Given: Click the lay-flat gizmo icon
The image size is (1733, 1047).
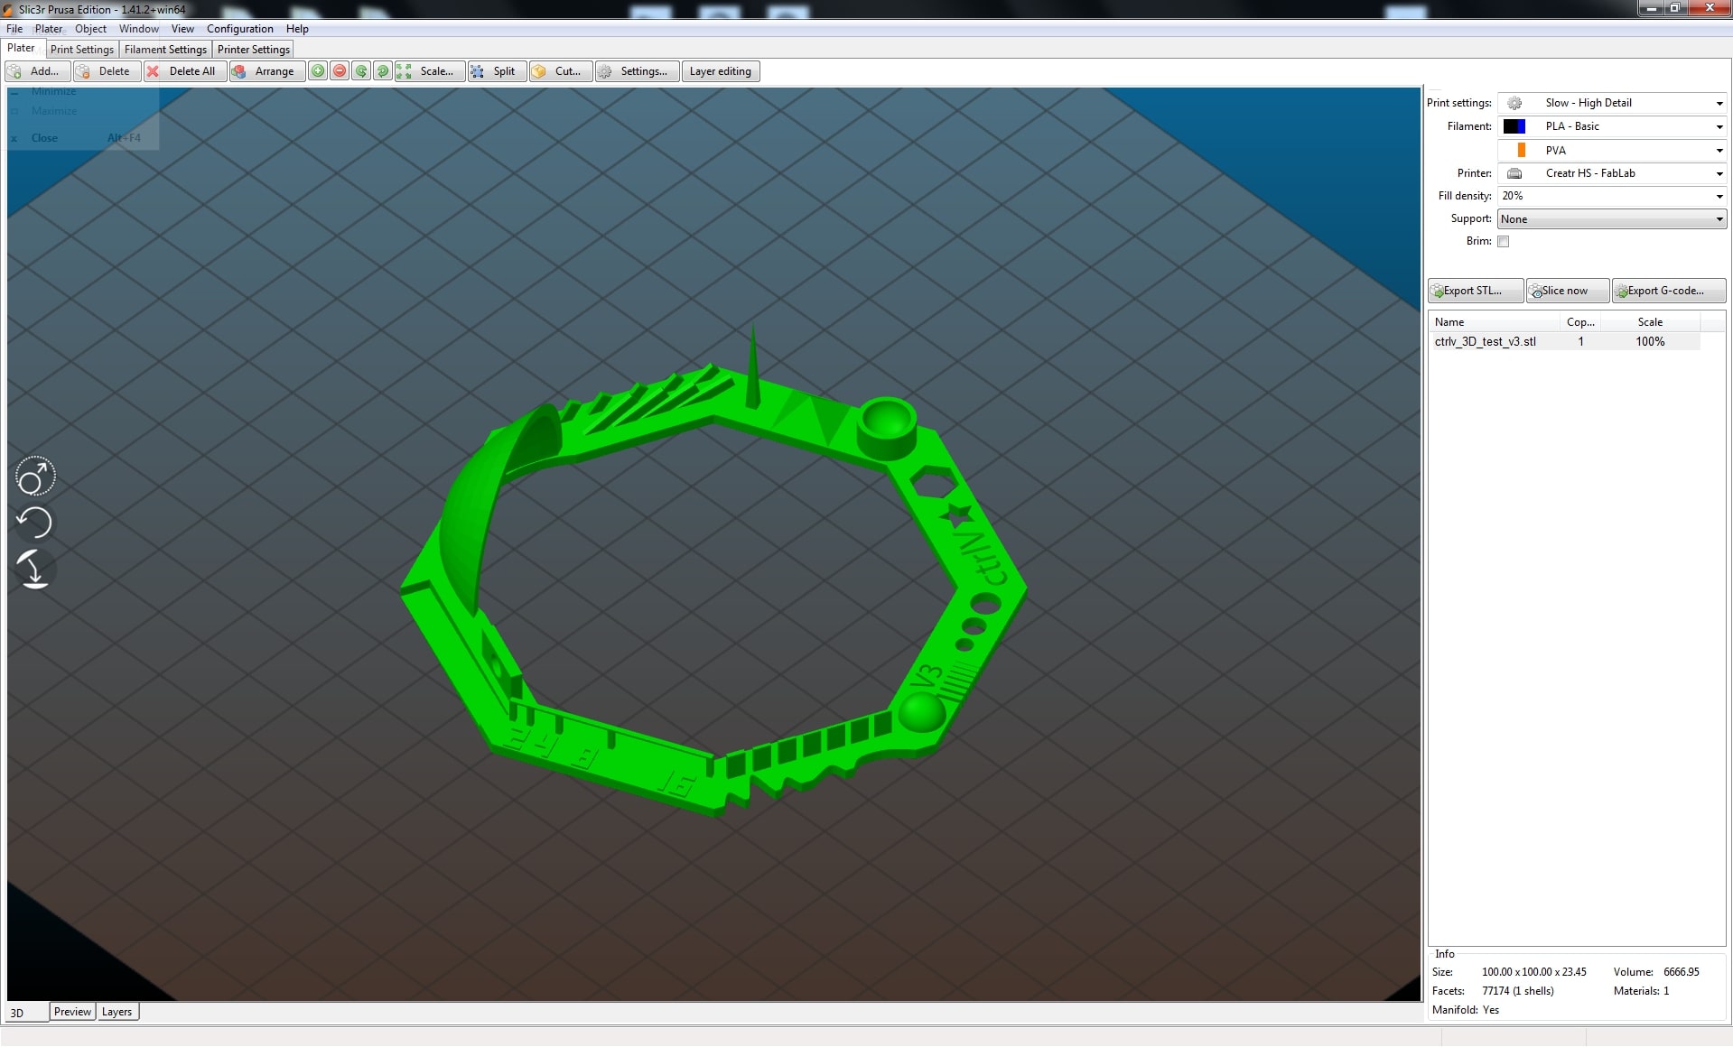Looking at the screenshot, I should (35, 570).
